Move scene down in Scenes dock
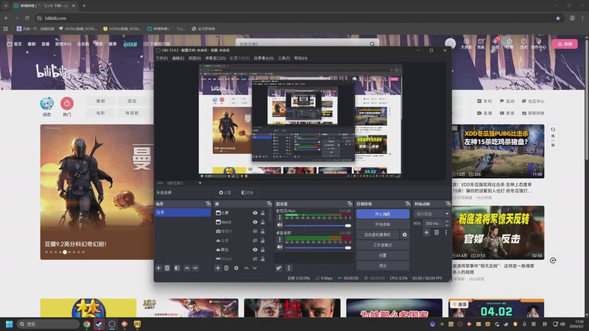Viewport: 589px width, 331px height. click(x=195, y=268)
